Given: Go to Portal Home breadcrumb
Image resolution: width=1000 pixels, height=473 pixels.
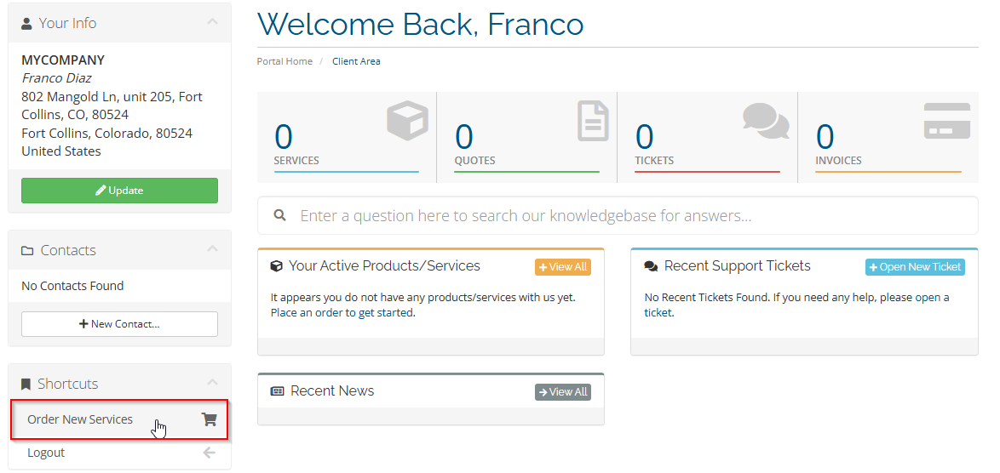Looking at the screenshot, I should pos(284,61).
